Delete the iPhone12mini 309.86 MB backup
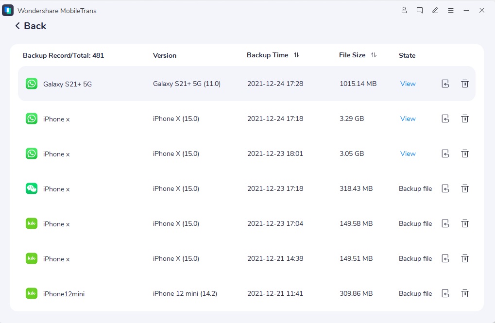495x323 pixels. [x=465, y=294]
